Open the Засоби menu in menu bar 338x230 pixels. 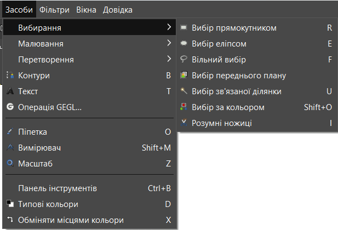pyautogui.click(x=19, y=10)
